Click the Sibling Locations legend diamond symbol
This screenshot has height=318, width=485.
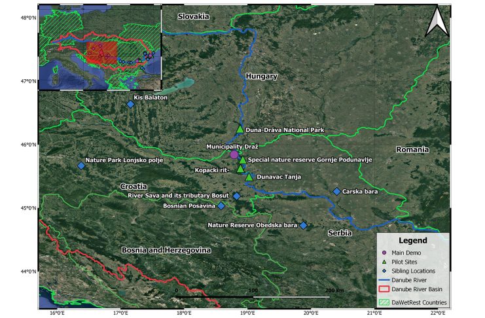384,271
